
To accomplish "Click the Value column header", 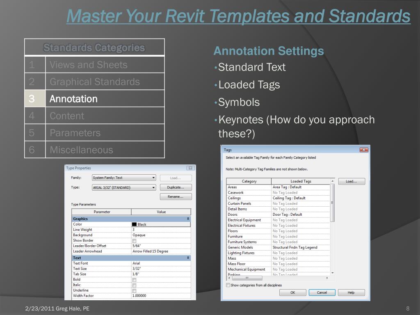I will [161, 212].
